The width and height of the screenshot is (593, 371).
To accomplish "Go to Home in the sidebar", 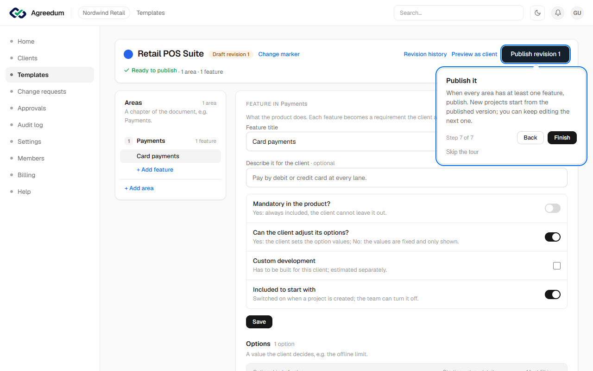I will (50, 41).
